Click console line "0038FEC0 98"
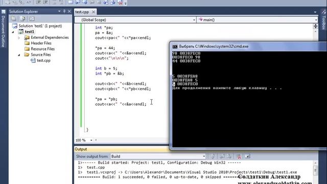The width and height of the screenshot is (327, 184). coord(186,57)
